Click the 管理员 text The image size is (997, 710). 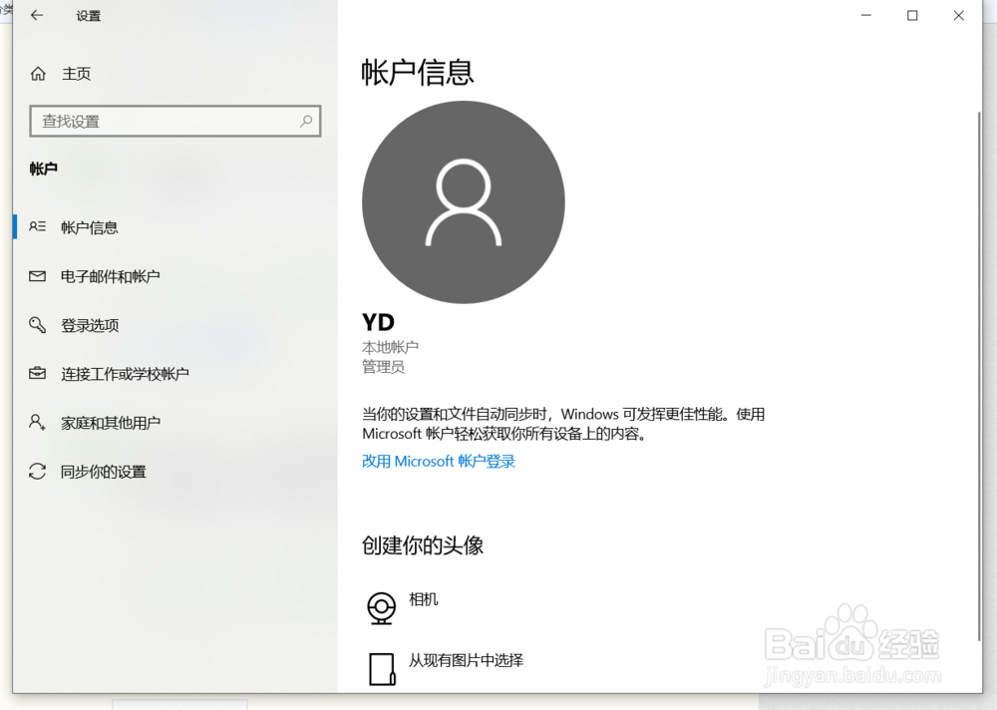(384, 367)
